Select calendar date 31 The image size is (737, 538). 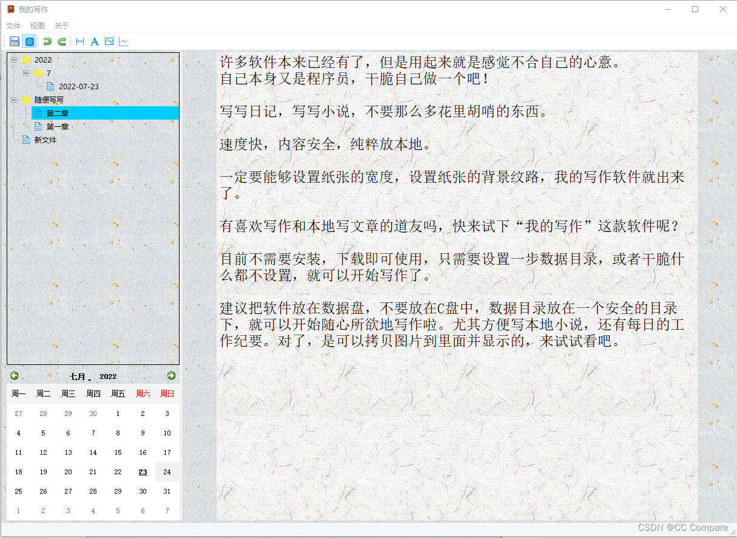pyautogui.click(x=167, y=491)
